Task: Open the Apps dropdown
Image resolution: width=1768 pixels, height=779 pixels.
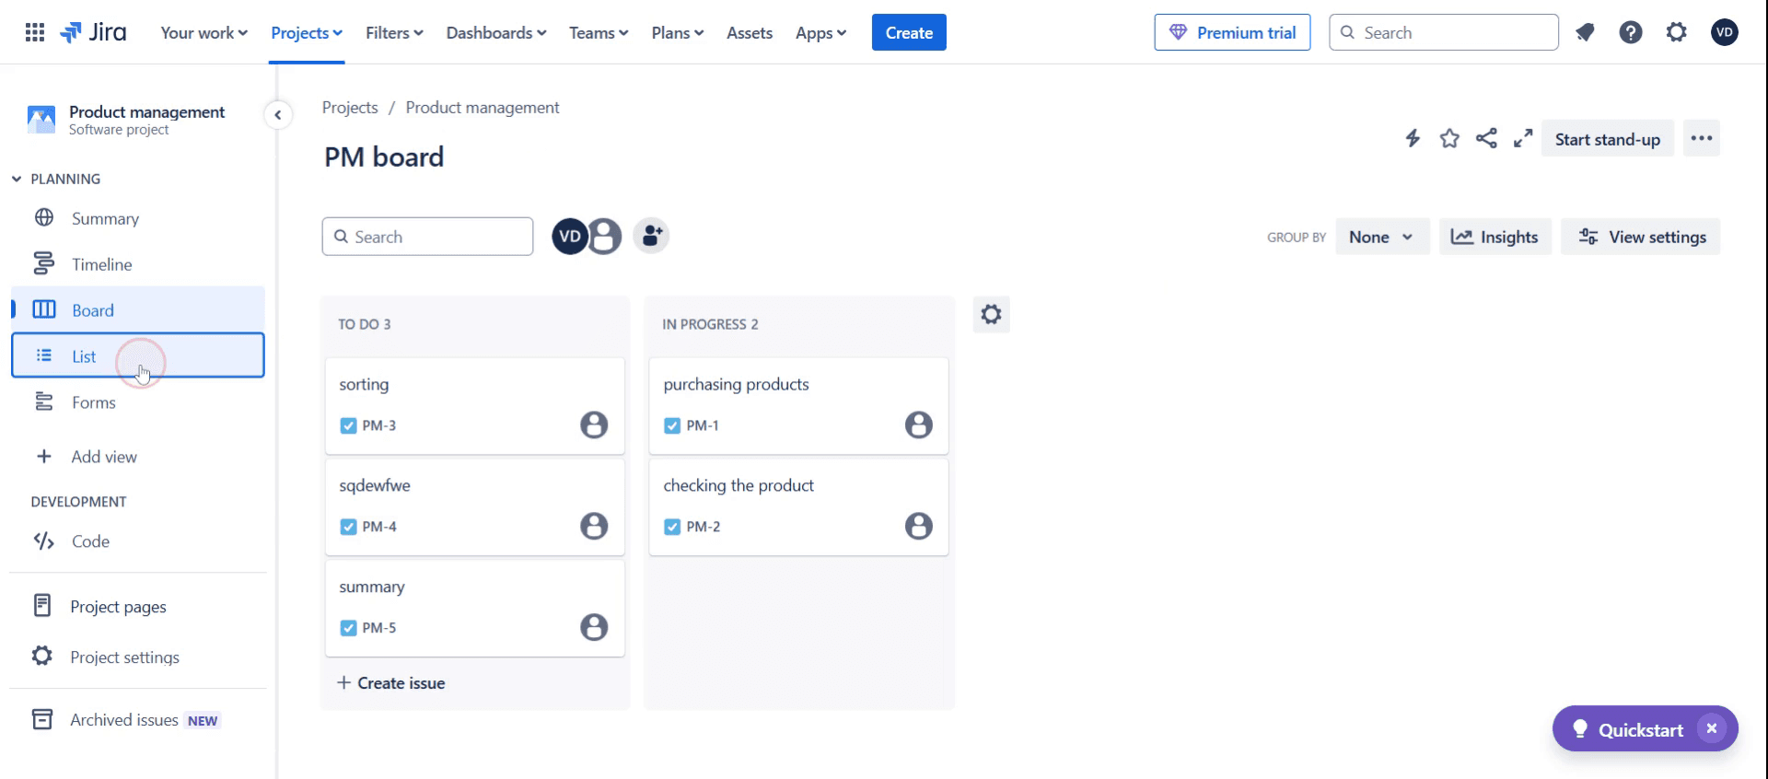Action: pyautogui.click(x=820, y=33)
